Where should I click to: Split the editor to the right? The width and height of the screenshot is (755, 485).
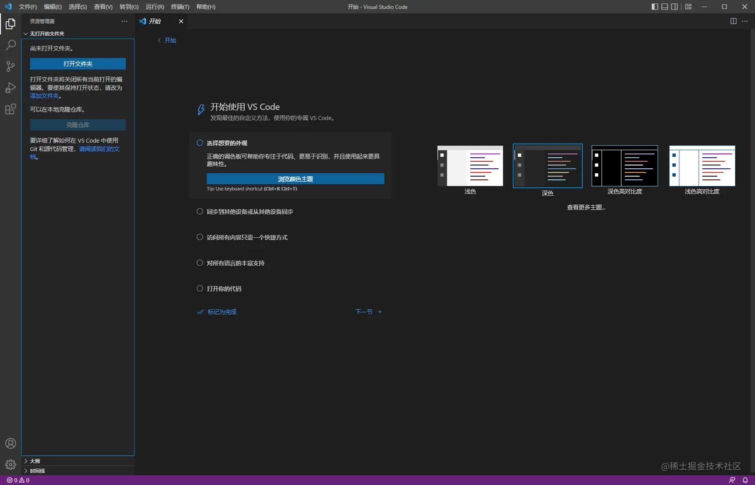(x=734, y=21)
